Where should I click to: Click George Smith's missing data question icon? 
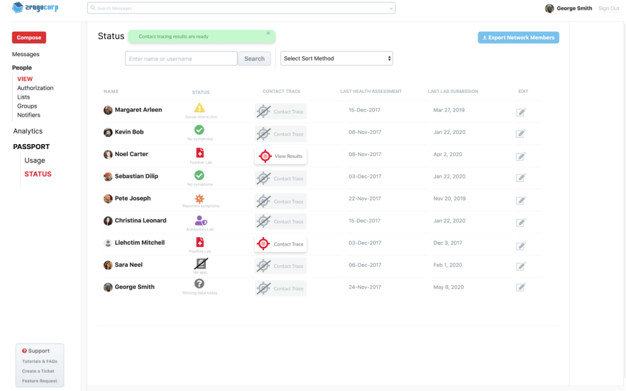point(199,283)
